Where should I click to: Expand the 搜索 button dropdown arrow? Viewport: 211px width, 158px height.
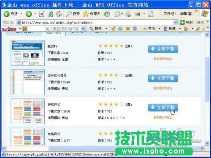pyautogui.click(x=106, y=29)
